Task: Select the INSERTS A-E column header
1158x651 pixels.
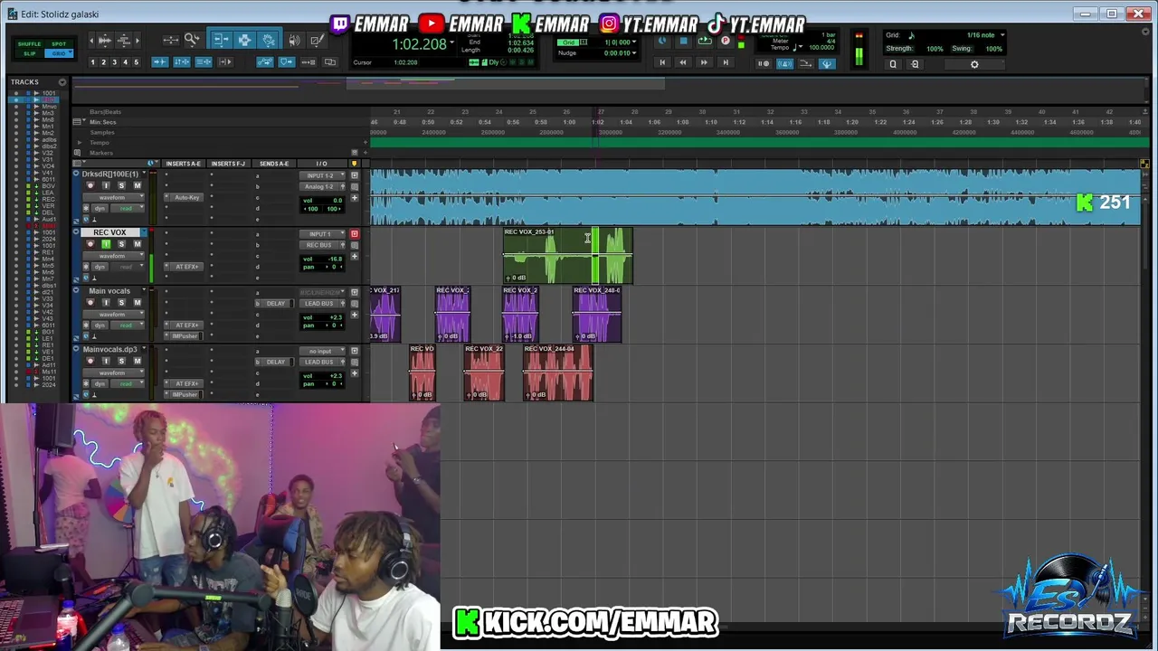Action: coord(184,164)
